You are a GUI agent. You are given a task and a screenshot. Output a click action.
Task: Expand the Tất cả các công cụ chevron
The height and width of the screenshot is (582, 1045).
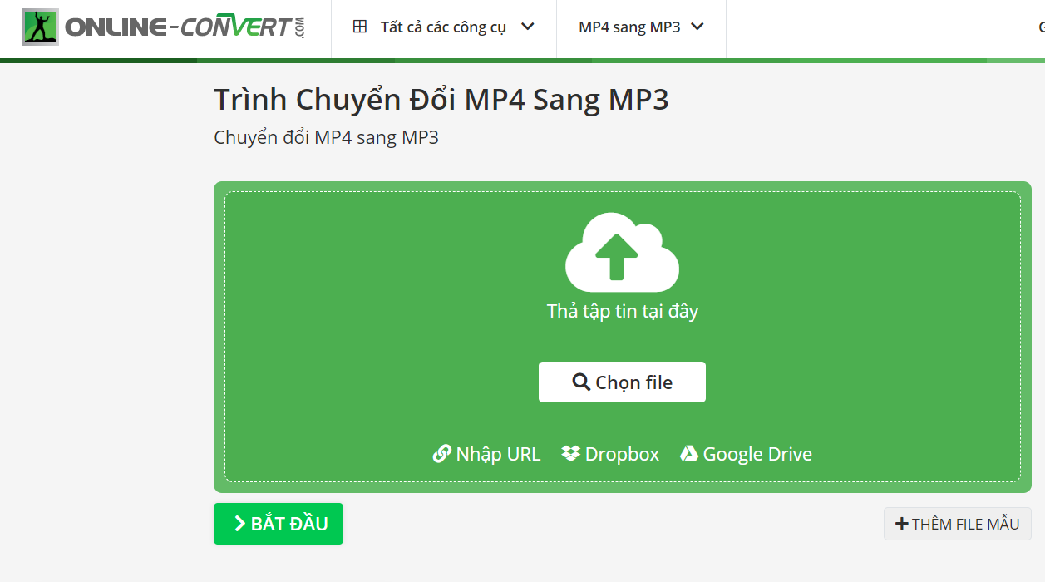(x=527, y=27)
